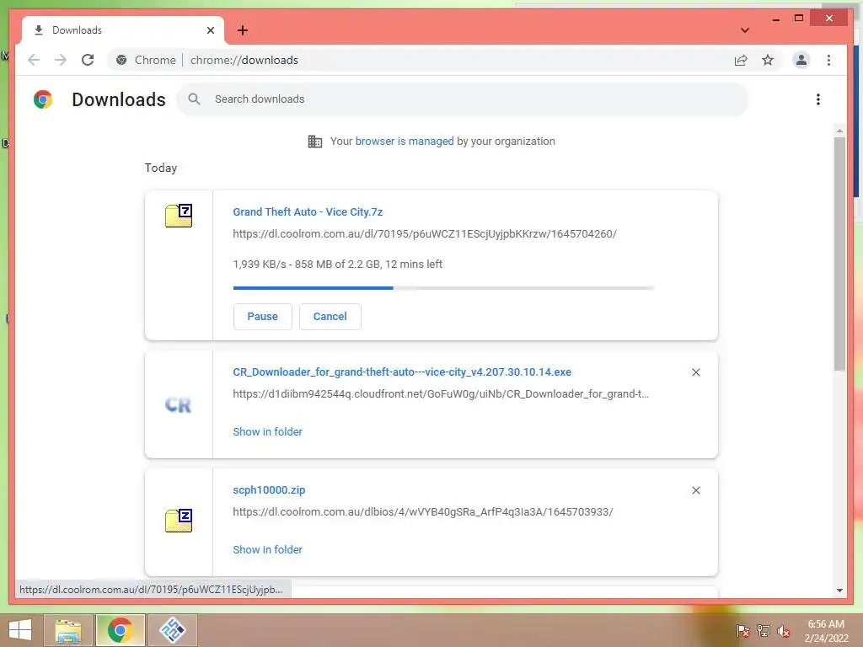
Task: Click the taskbar clock showing 6:56 AM
Action: pyautogui.click(x=826, y=631)
